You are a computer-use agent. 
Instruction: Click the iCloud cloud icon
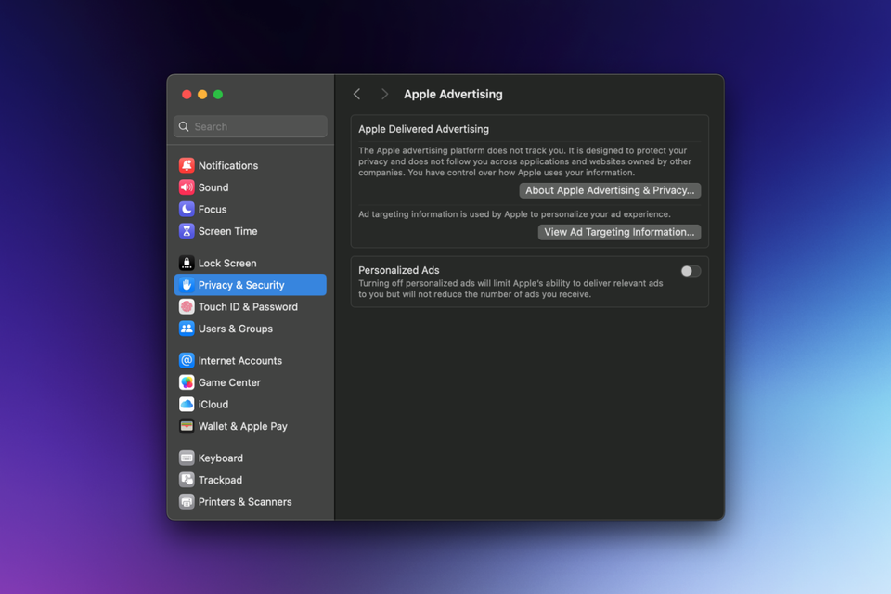pos(187,405)
